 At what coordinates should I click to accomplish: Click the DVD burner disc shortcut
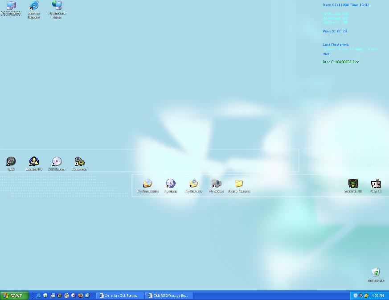coord(57,161)
